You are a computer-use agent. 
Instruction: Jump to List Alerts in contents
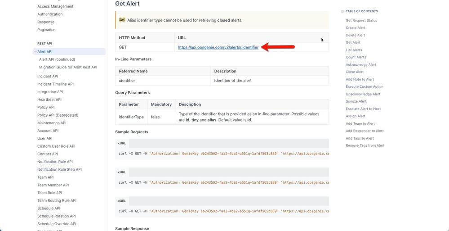pos(354,50)
